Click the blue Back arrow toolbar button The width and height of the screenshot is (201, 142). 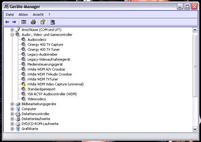coord(7,22)
